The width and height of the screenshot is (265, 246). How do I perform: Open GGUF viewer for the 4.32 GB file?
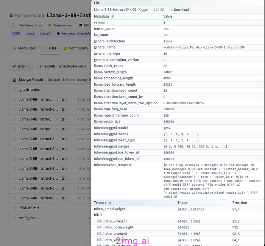[64, 110]
